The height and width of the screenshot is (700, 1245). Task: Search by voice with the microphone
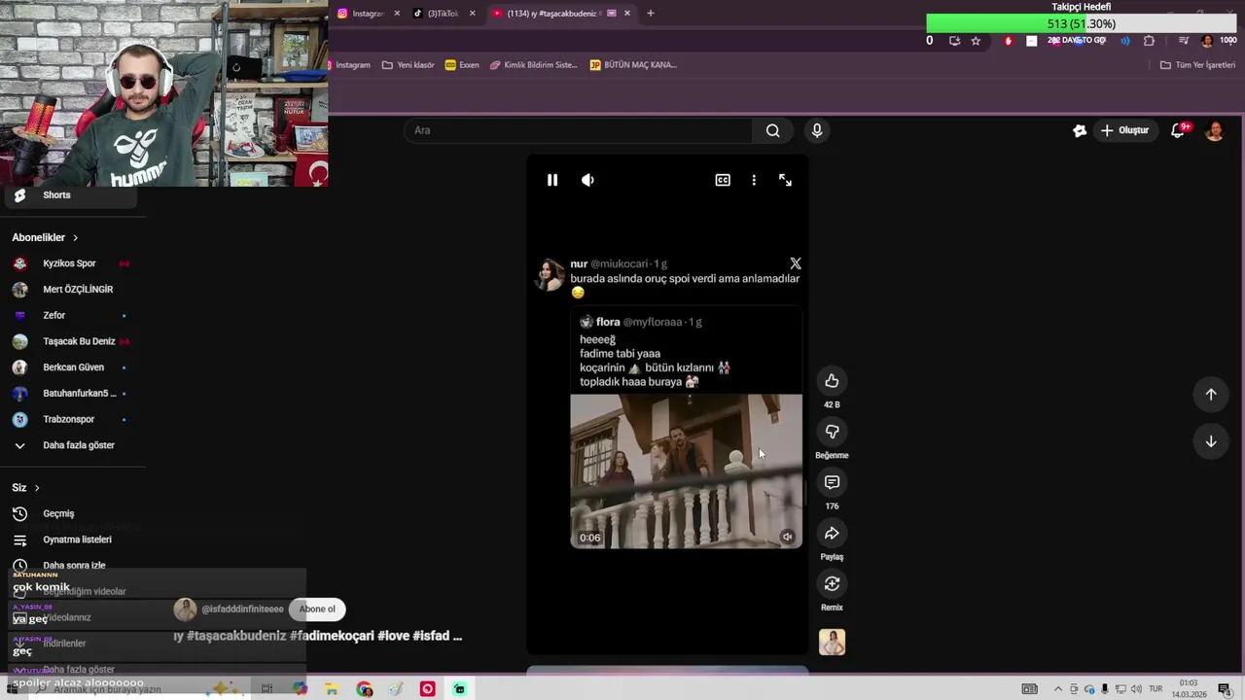click(x=817, y=130)
